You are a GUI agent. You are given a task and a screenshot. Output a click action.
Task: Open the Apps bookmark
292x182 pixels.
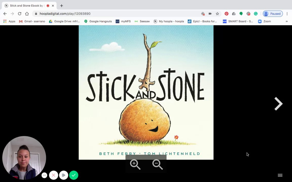click(x=9, y=21)
